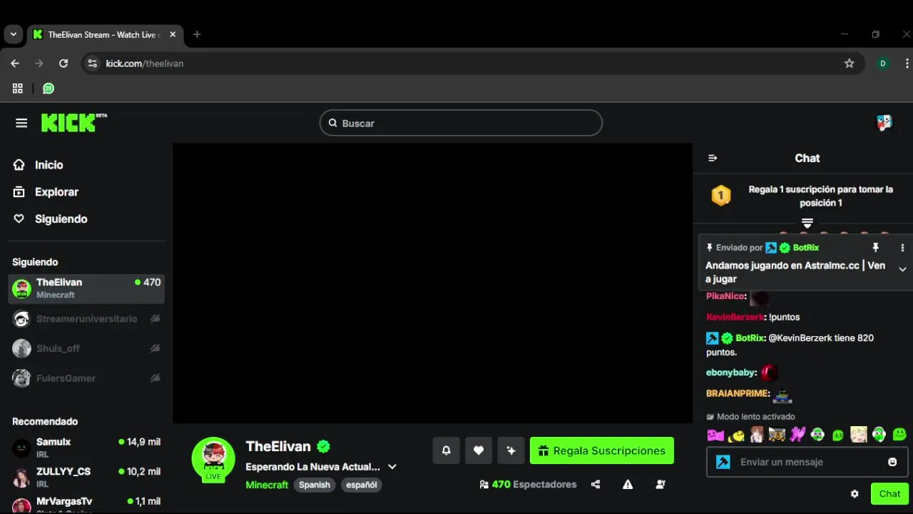Collapse the chat panel using arrow icon

click(x=713, y=158)
